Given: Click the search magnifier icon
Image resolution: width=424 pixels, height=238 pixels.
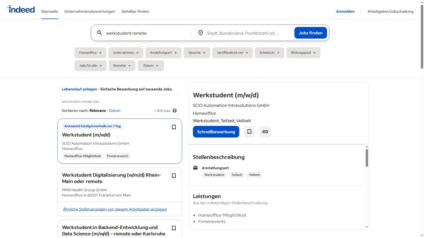Looking at the screenshot, I should point(99,33).
